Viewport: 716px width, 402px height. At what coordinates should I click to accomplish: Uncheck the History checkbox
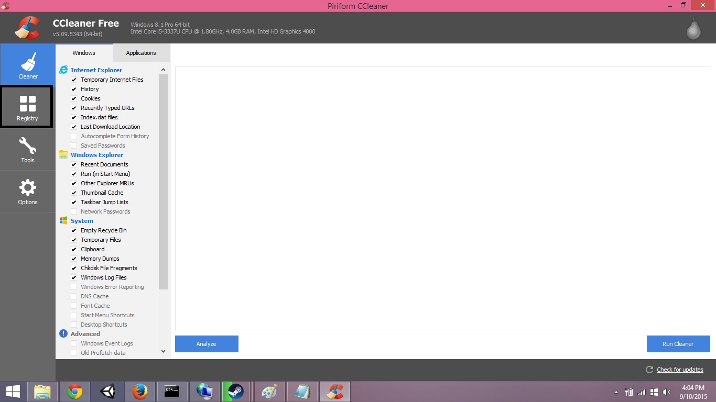[x=74, y=89]
